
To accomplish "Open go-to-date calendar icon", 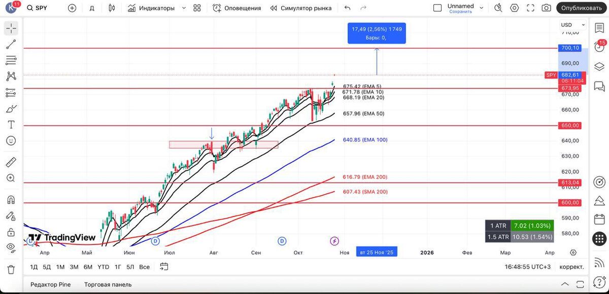I will click(x=164, y=266).
